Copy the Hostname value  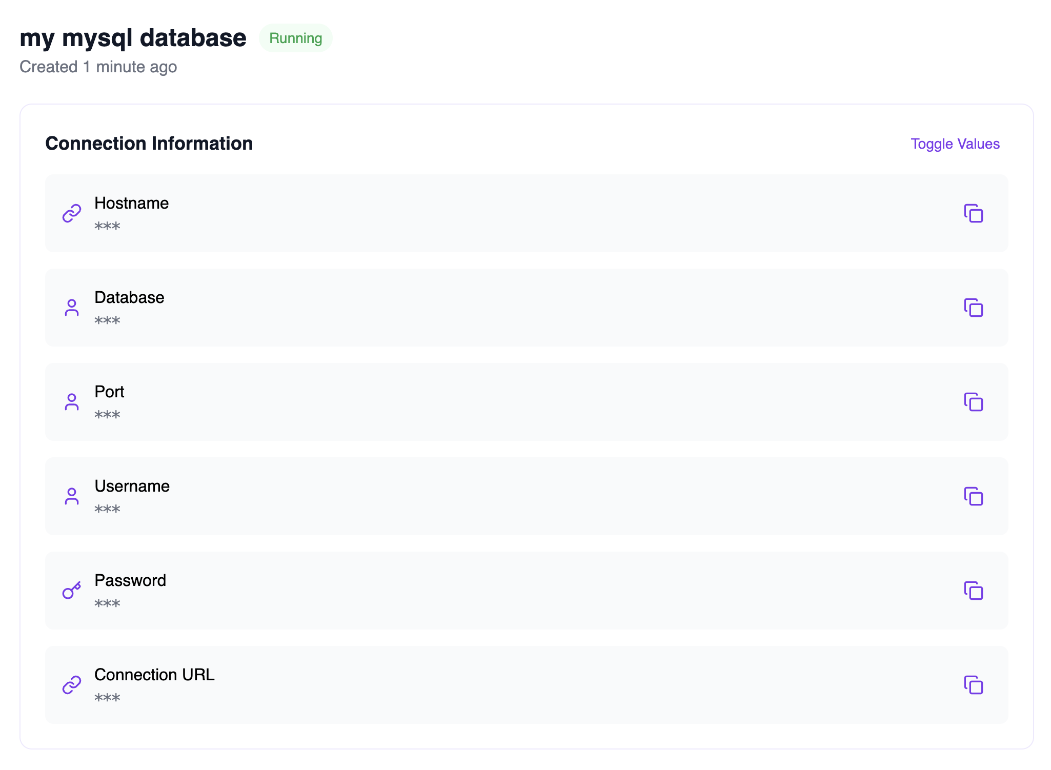pyautogui.click(x=973, y=213)
